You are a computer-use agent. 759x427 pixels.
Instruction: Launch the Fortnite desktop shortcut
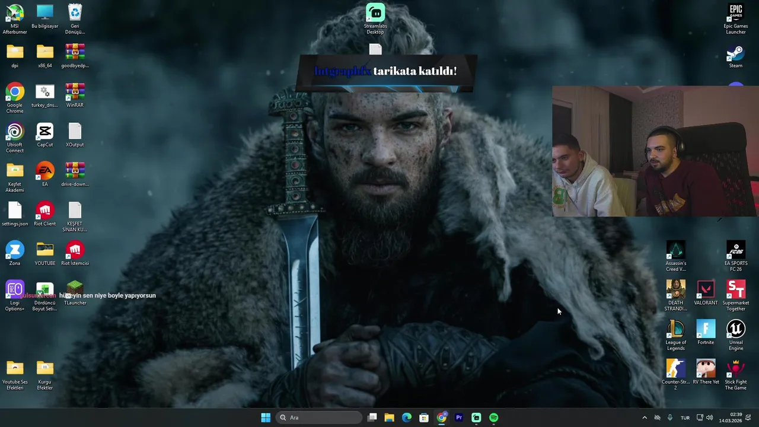click(x=706, y=333)
